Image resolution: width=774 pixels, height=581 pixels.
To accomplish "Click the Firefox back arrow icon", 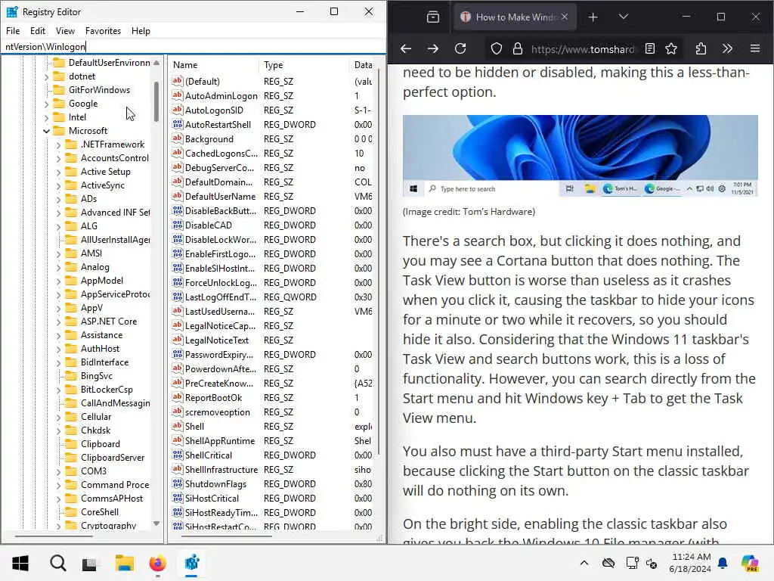I will [x=406, y=48].
